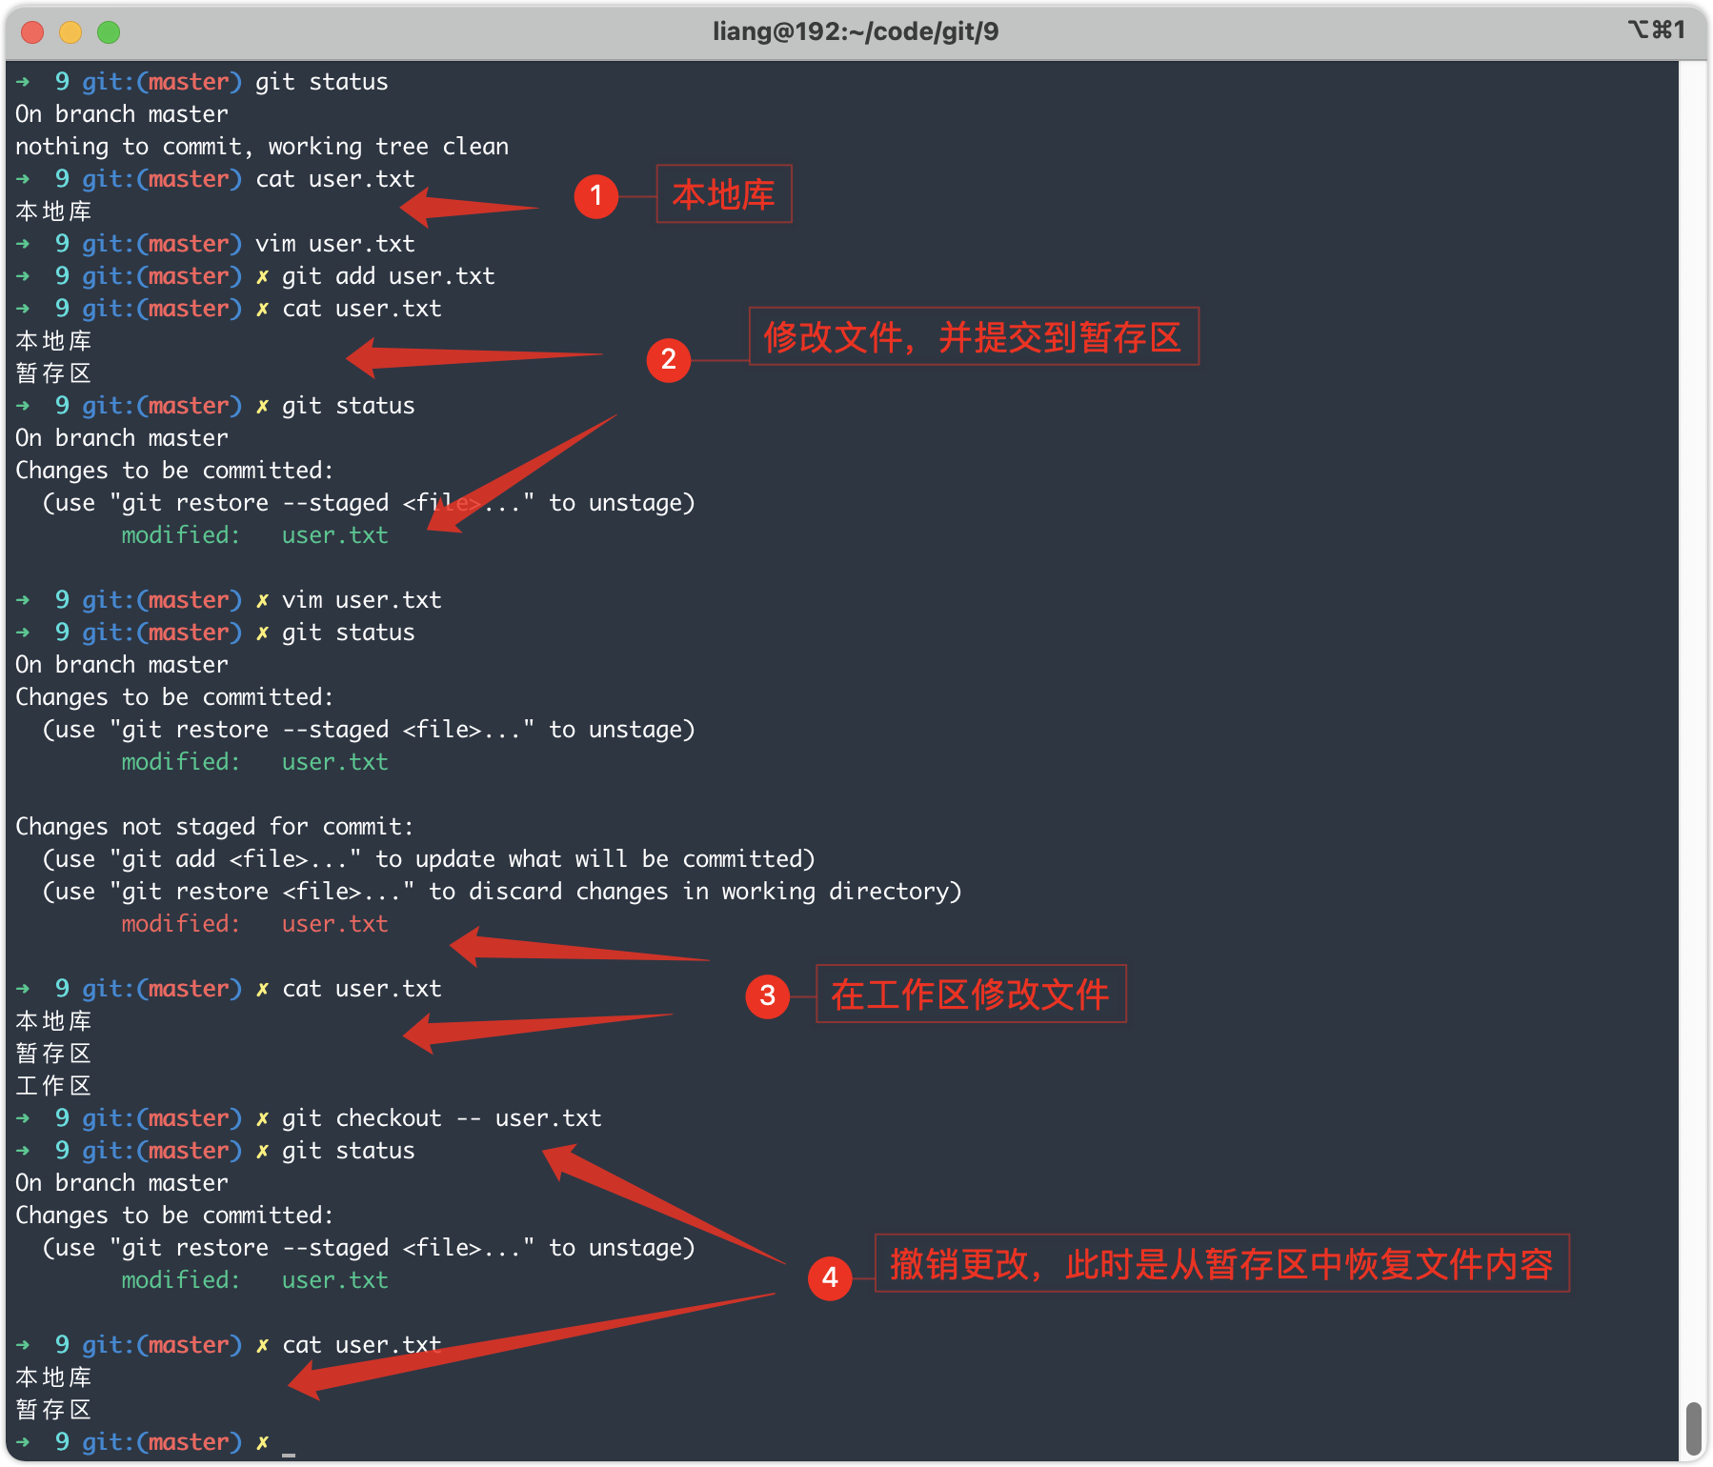Click the red circled number 1 marker
This screenshot has height=1467, width=1713.
596,196
